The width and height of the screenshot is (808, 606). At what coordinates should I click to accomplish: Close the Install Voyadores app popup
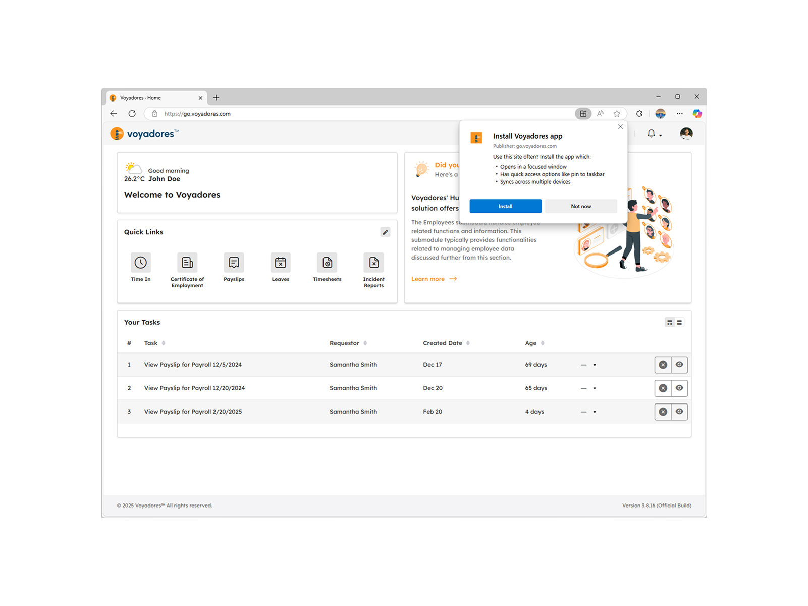(621, 127)
